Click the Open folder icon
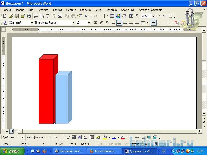 click(x=11, y=16)
